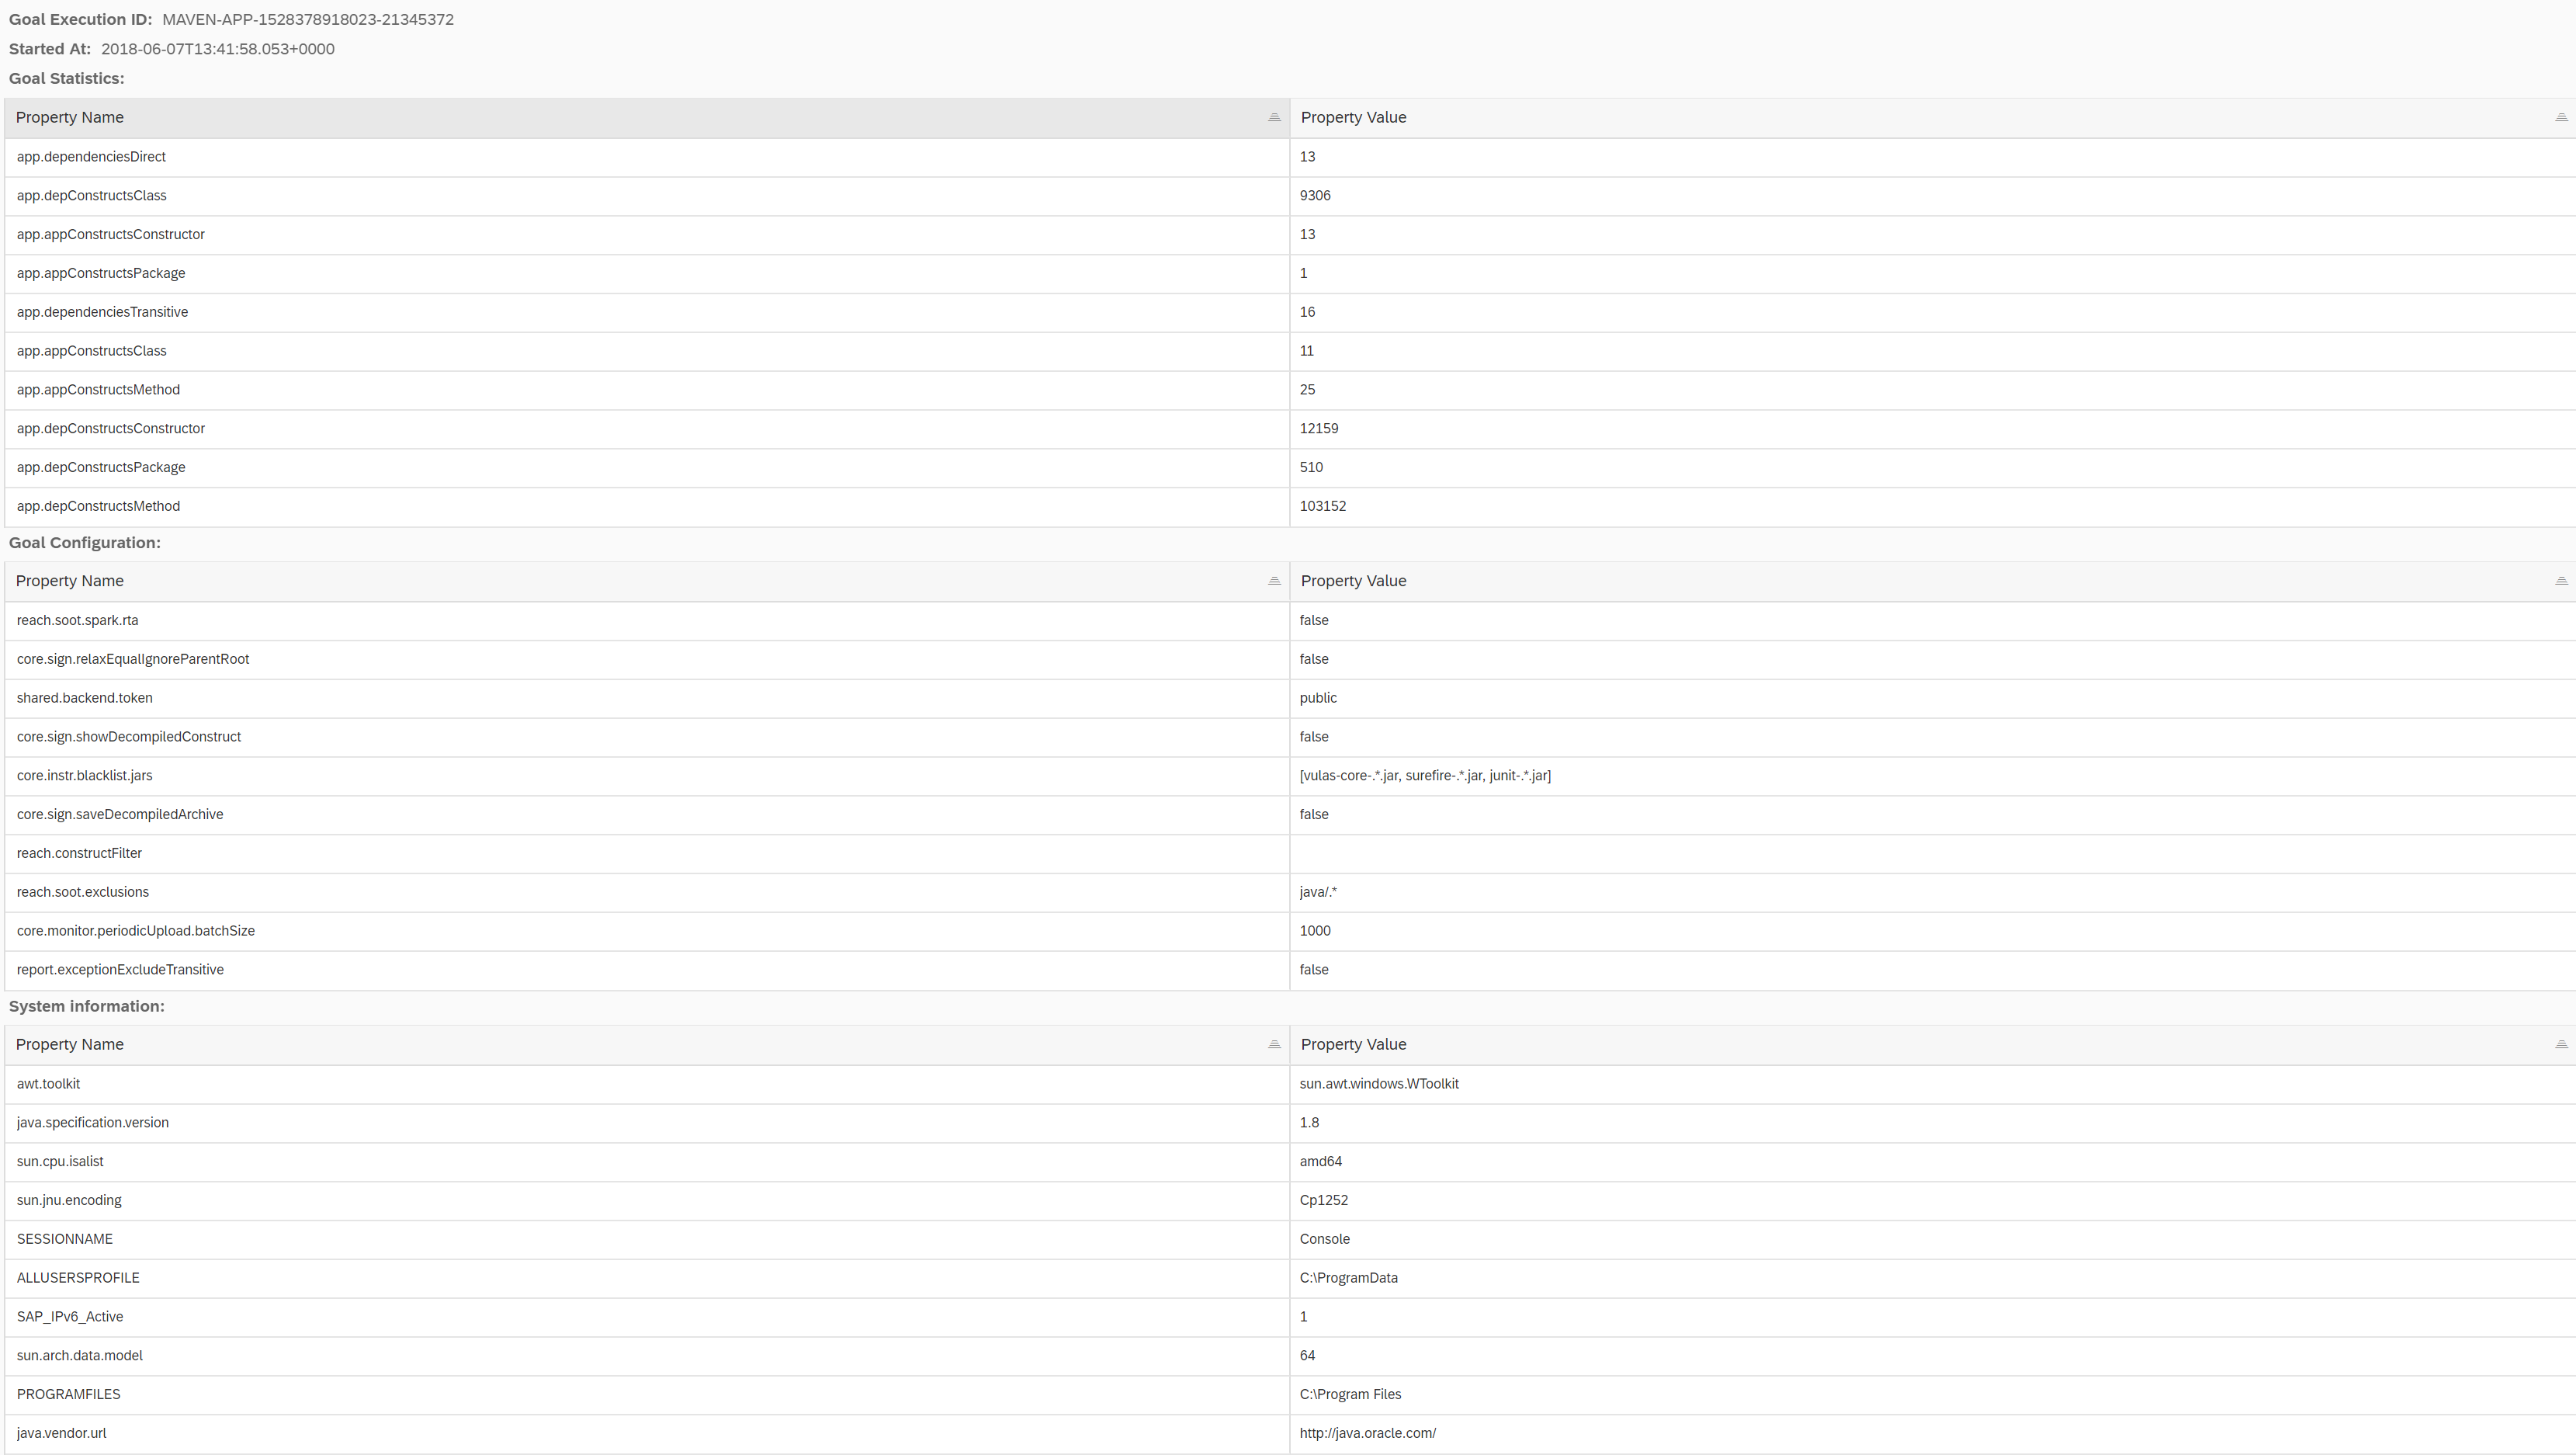The width and height of the screenshot is (2576, 1455).
Task: Click Property Name header of System information table
Action: pyautogui.click(x=70, y=1045)
